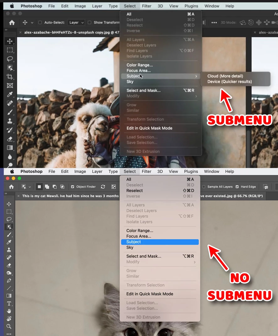Open the three-dot Edit Toolbar icon in cat window

9,333
